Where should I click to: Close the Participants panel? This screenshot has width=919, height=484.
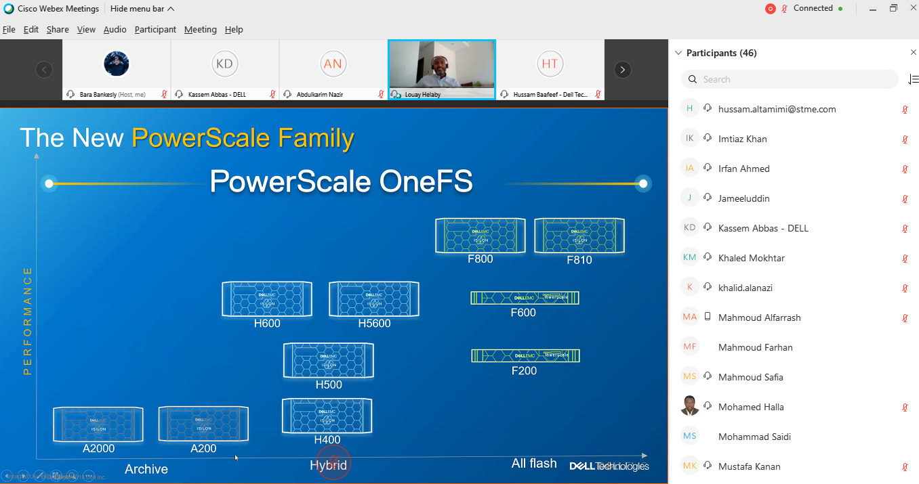[x=913, y=53]
